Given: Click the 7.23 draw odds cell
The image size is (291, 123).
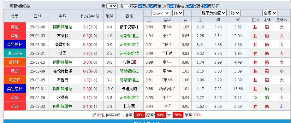Looking at the screenshot, I should click(x=218, y=89).
